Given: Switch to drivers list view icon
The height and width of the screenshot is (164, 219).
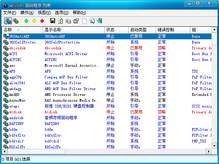Looking at the screenshot, I should point(8,21).
